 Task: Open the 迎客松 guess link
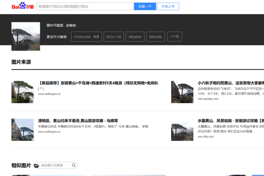[71, 26]
